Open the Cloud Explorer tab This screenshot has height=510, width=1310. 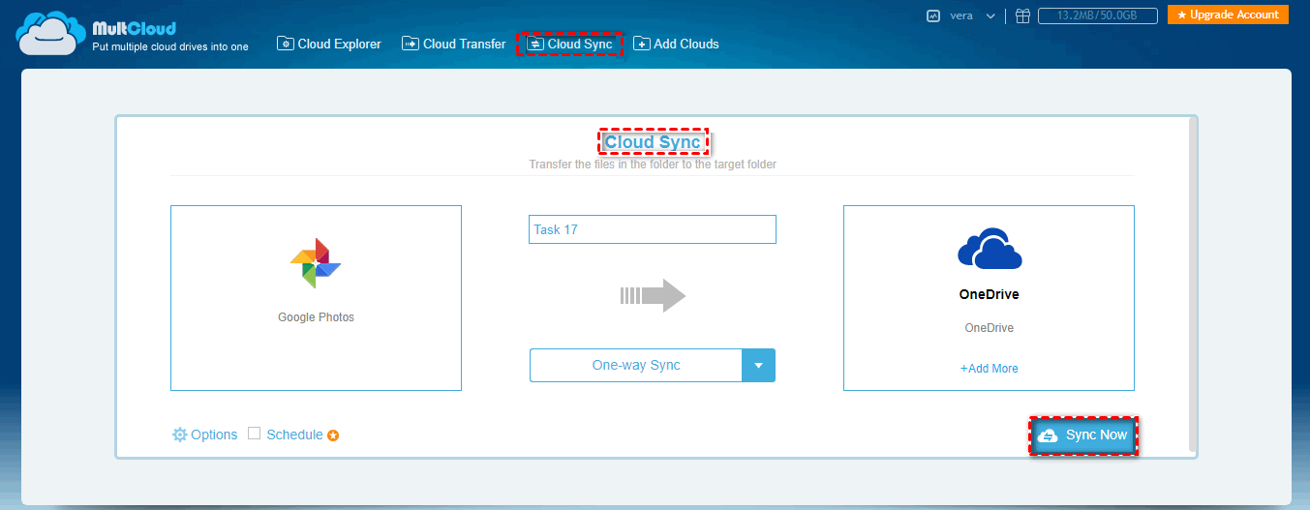click(x=329, y=44)
